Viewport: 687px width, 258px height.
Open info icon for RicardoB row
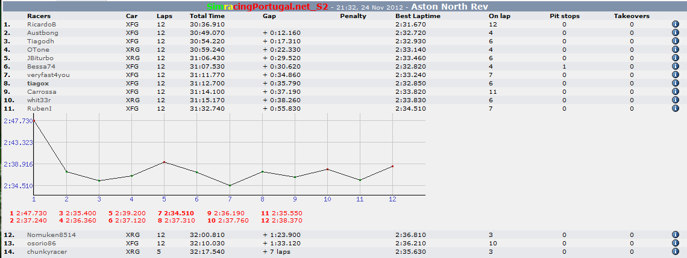(675, 25)
